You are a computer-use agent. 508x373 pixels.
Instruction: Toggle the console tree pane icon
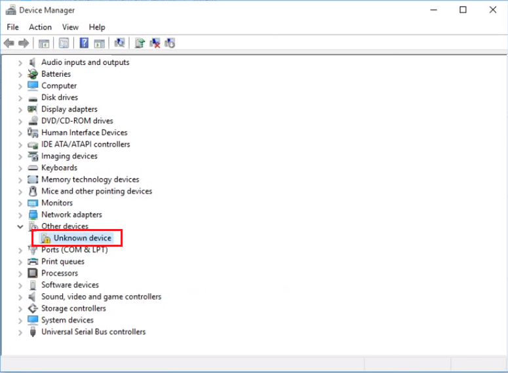click(x=44, y=43)
